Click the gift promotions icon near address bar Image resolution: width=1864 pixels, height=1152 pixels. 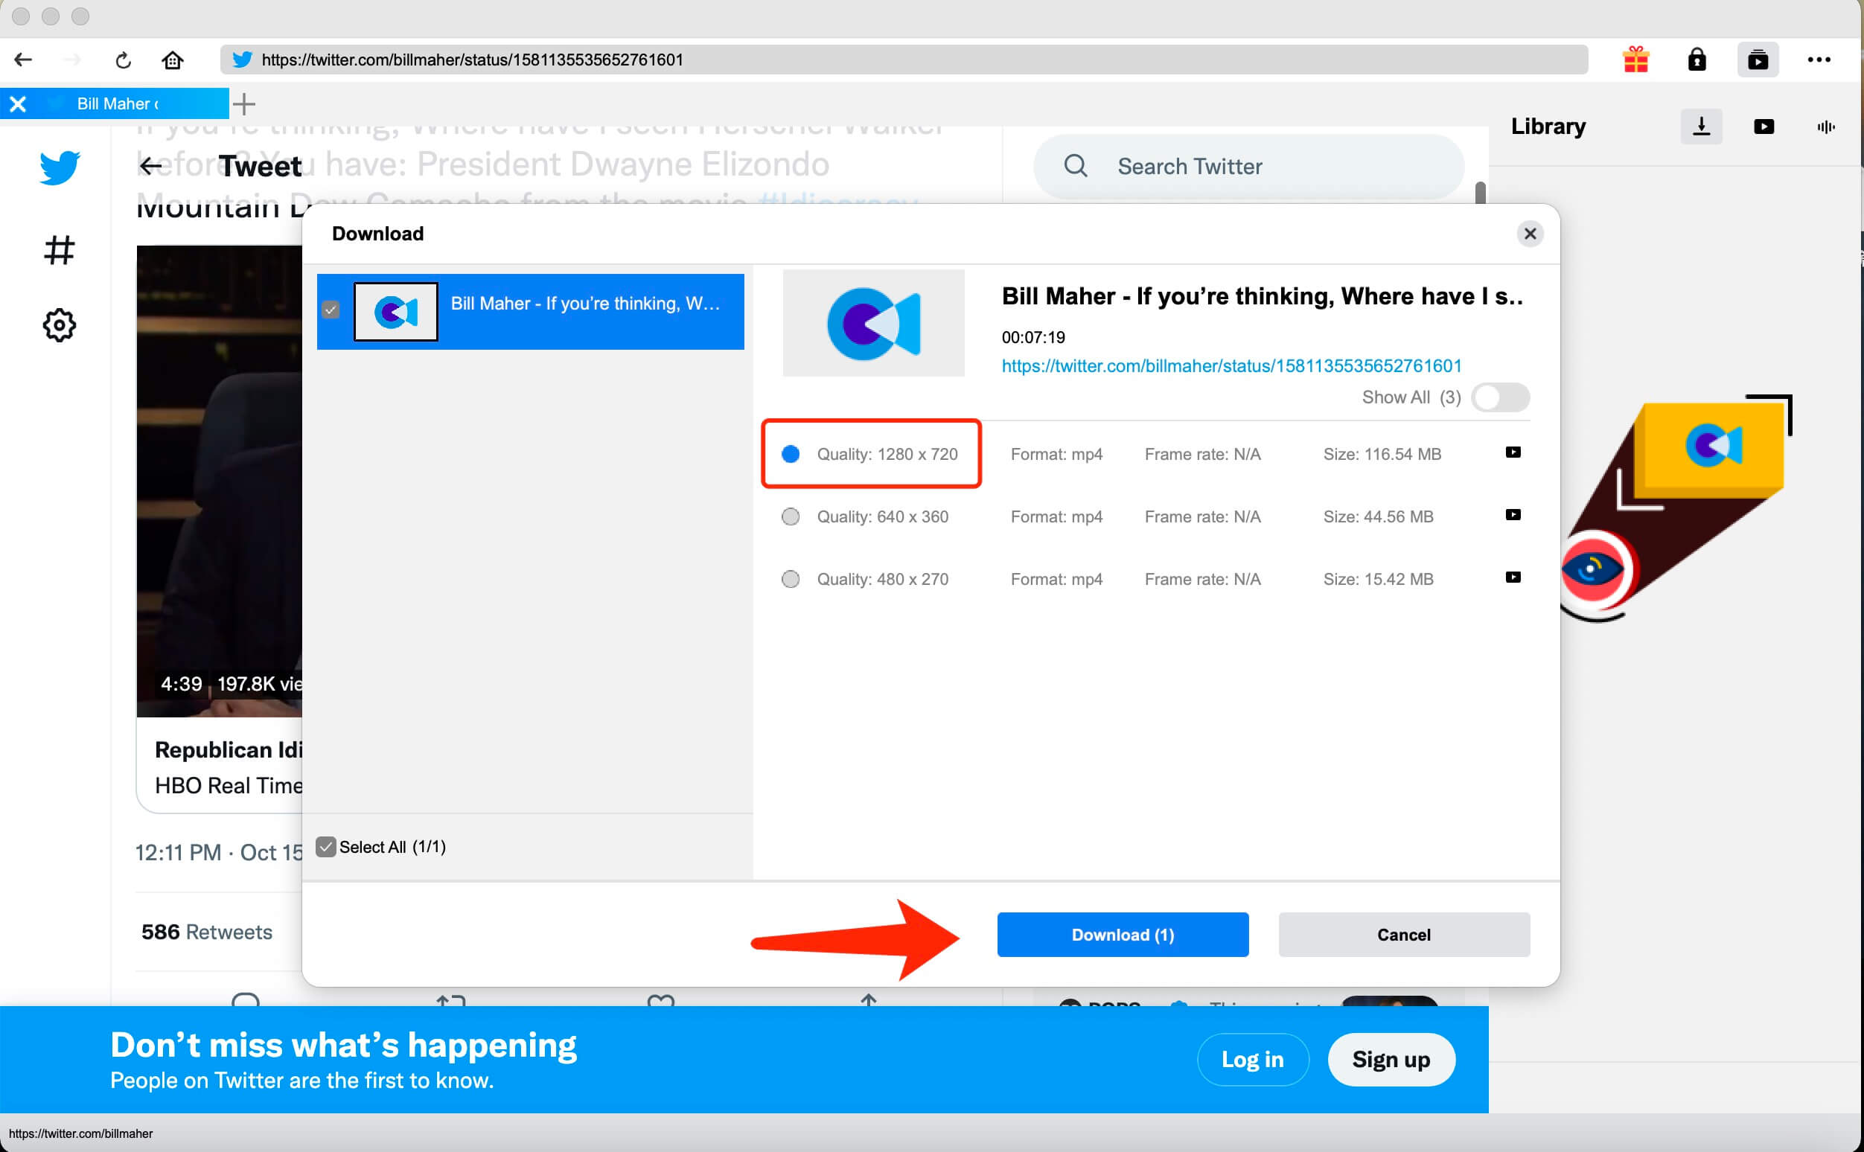pyautogui.click(x=1637, y=60)
